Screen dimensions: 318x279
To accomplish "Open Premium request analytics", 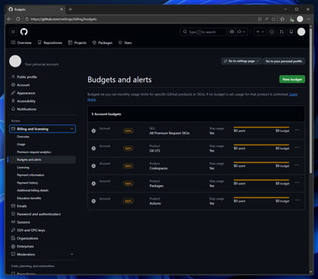I will coord(34,152).
